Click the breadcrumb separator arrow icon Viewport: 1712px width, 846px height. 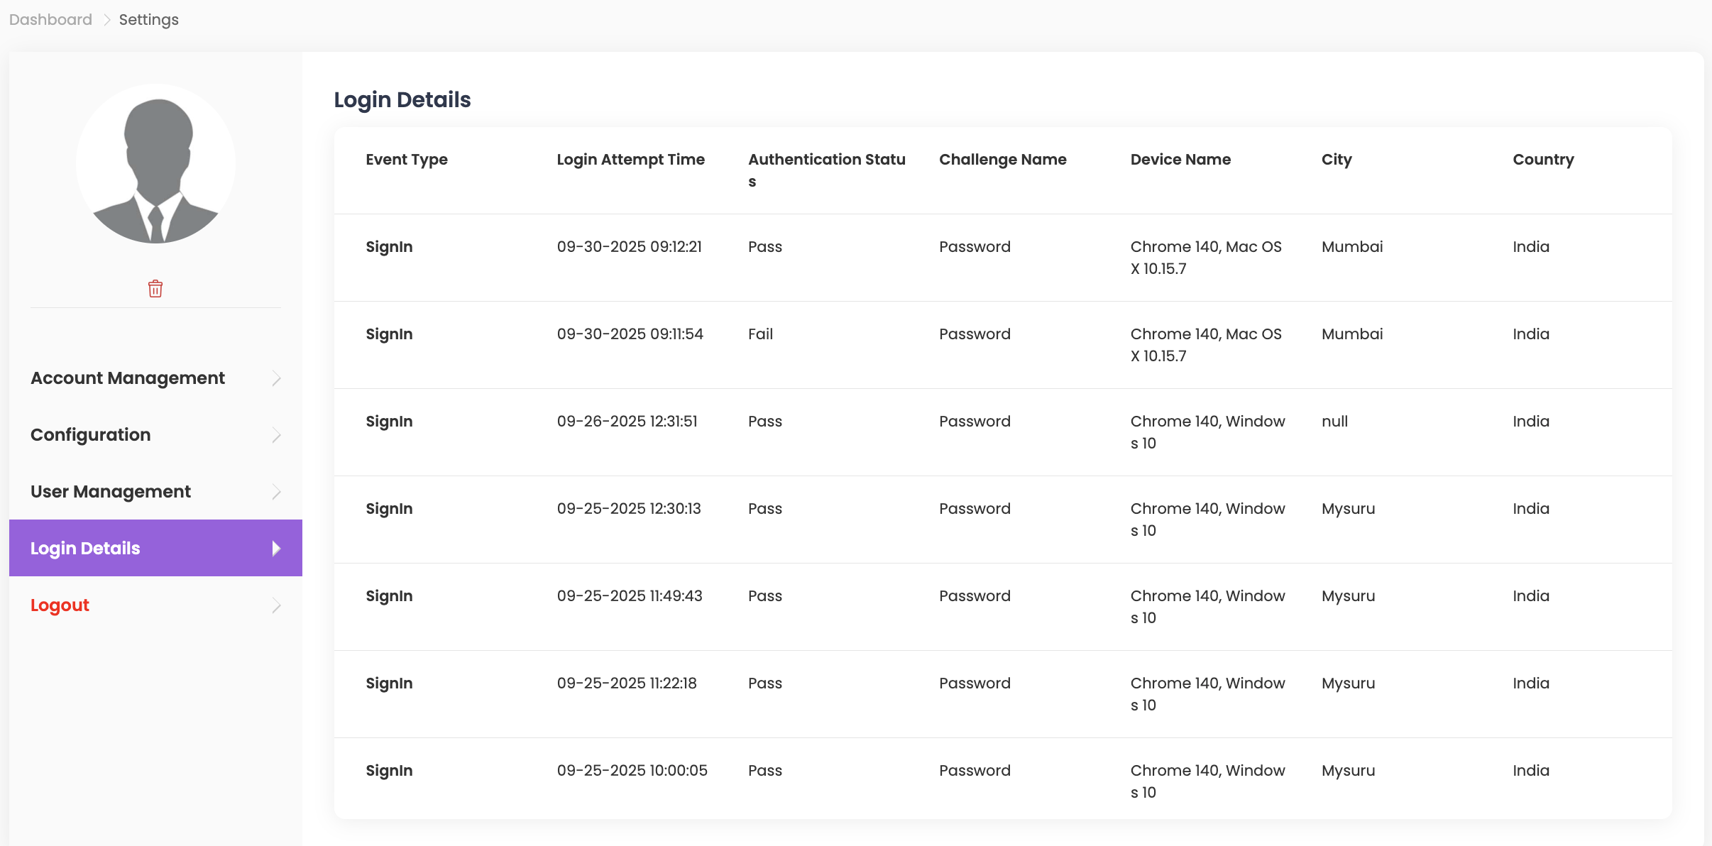pyautogui.click(x=106, y=20)
